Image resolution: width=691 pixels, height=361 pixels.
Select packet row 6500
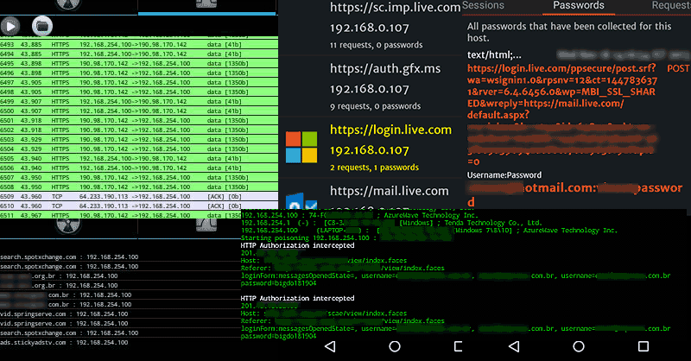click(139, 111)
